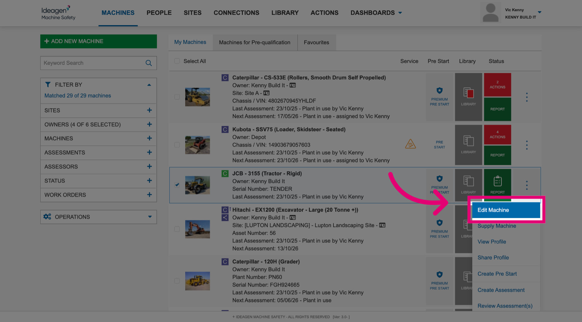Select Caterpillar 120H row checkbox

tap(177, 281)
